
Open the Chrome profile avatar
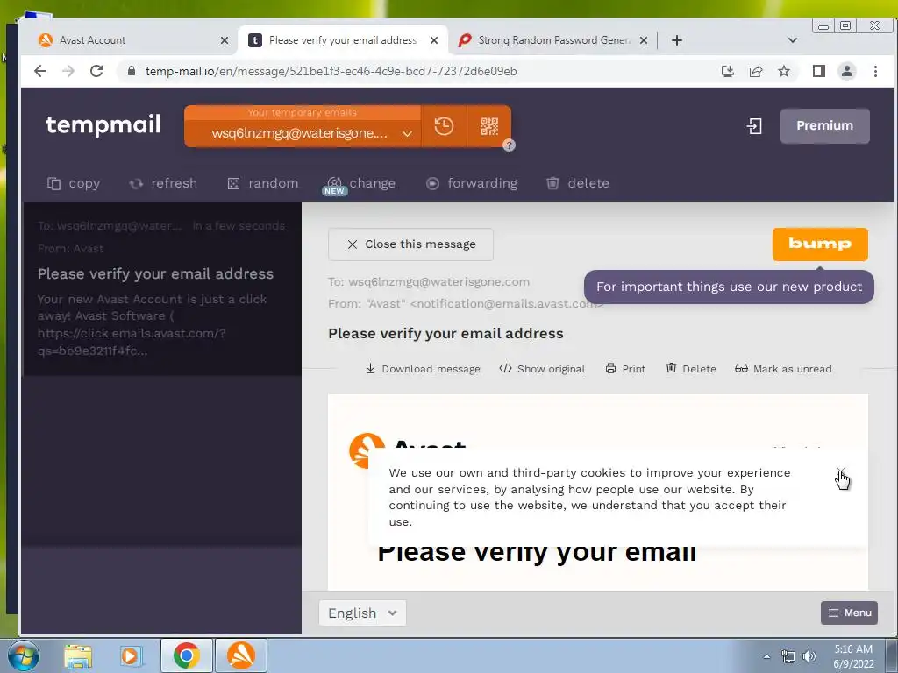point(847,71)
